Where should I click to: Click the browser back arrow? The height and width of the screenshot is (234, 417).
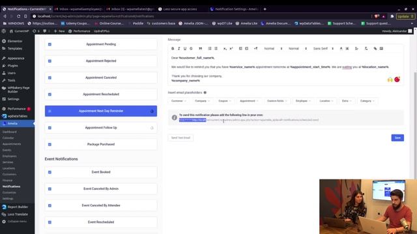(5, 16)
